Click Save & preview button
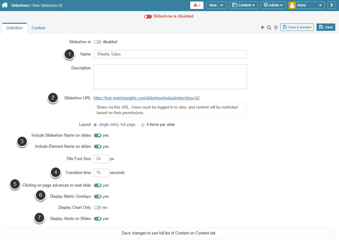This screenshot has width=339, height=240. coord(297,27)
